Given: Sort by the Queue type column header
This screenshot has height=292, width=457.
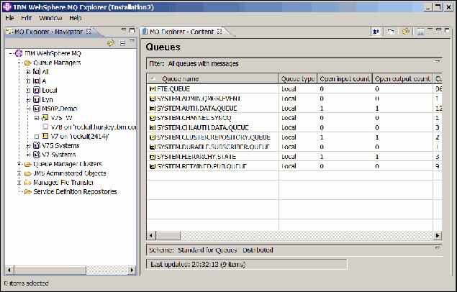Looking at the screenshot, I should click(x=297, y=79).
